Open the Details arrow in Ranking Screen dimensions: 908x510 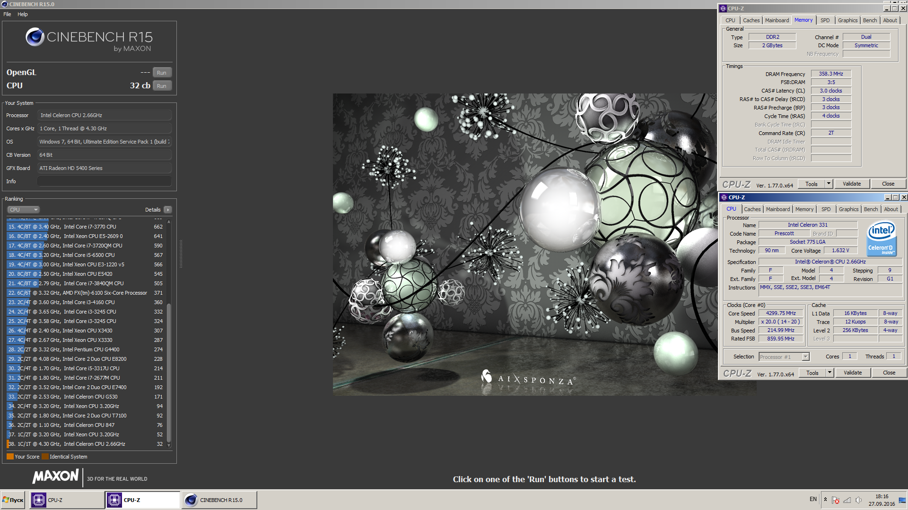(167, 210)
